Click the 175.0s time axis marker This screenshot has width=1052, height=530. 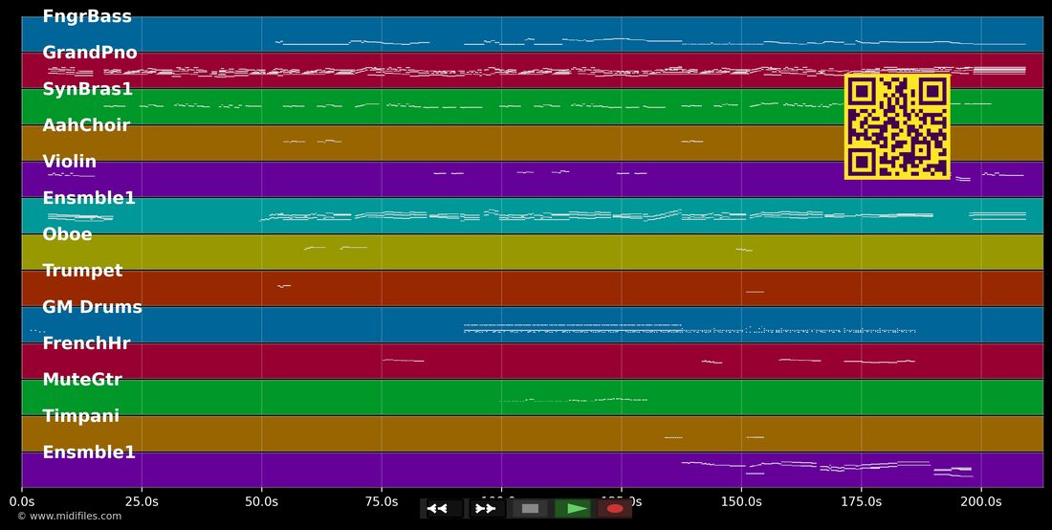tap(862, 502)
